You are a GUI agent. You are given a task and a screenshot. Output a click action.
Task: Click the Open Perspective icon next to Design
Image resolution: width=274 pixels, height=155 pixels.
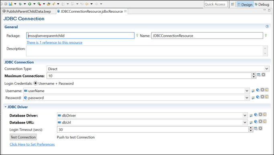[x=232, y=4]
